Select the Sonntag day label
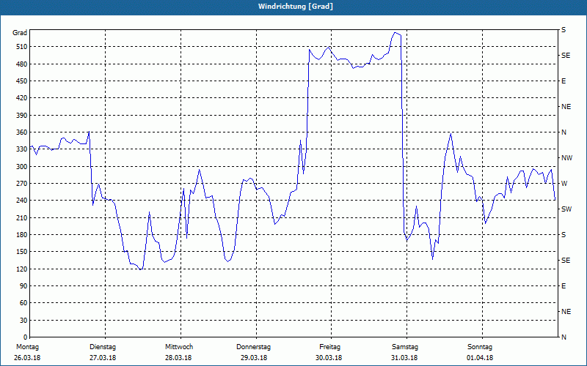Screen dimensions: 587x366 (x=480, y=347)
